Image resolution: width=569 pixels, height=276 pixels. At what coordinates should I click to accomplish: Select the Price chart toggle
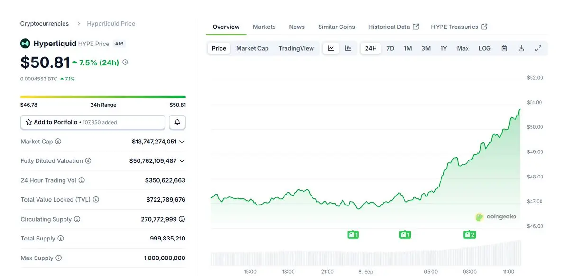pyautogui.click(x=219, y=48)
